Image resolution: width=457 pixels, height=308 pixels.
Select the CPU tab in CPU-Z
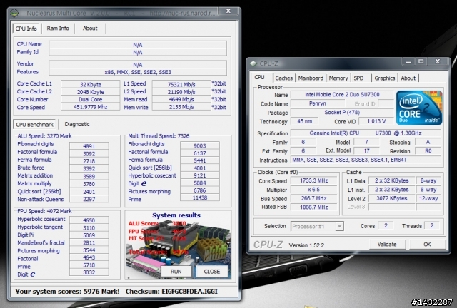(259, 78)
